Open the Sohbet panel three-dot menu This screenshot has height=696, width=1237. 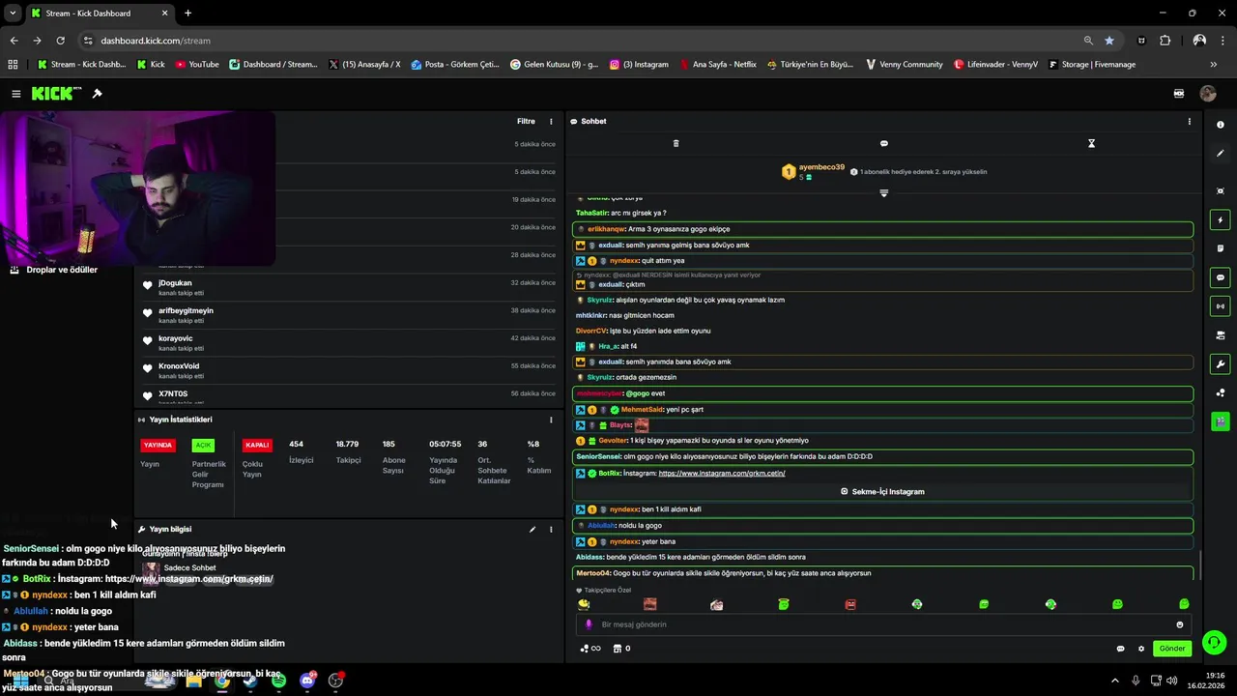pos(1189,121)
